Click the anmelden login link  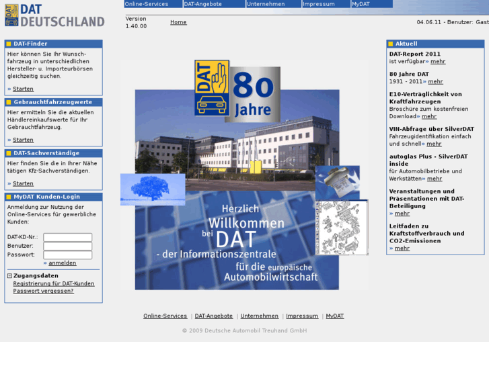coord(63,263)
